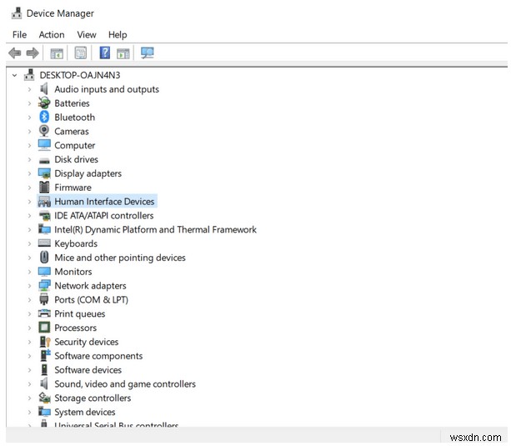This screenshot has width=511, height=446.
Task: Expand the Network adapters chevron
Action: pyautogui.click(x=29, y=286)
